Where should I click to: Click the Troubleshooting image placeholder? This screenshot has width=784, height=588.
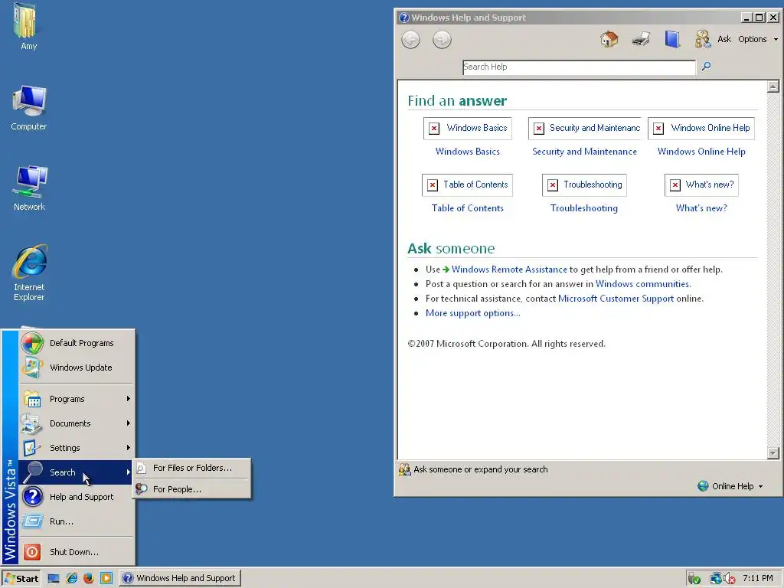point(584,185)
